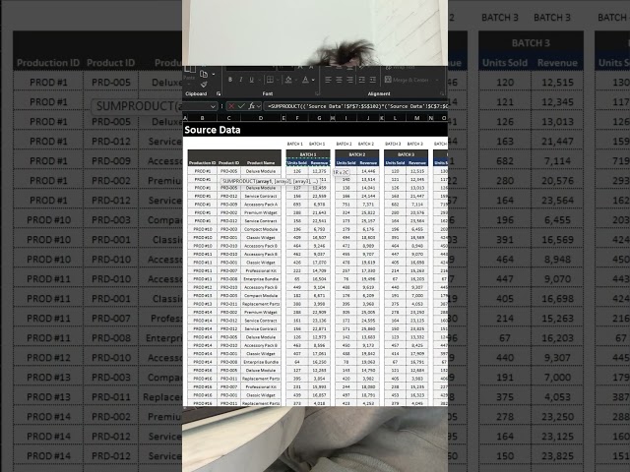
Task: Select column header D
Action: (x=261, y=118)
